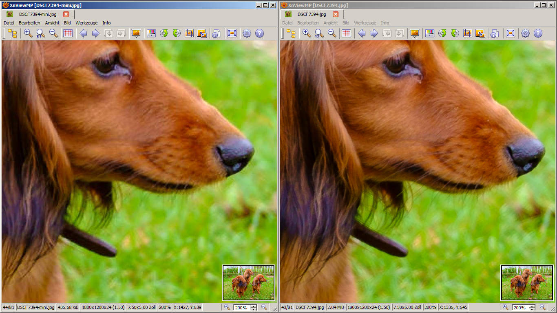Open resize image tool in right window
Viewport: 557px width, 313px height.
(x=480, y=33)
